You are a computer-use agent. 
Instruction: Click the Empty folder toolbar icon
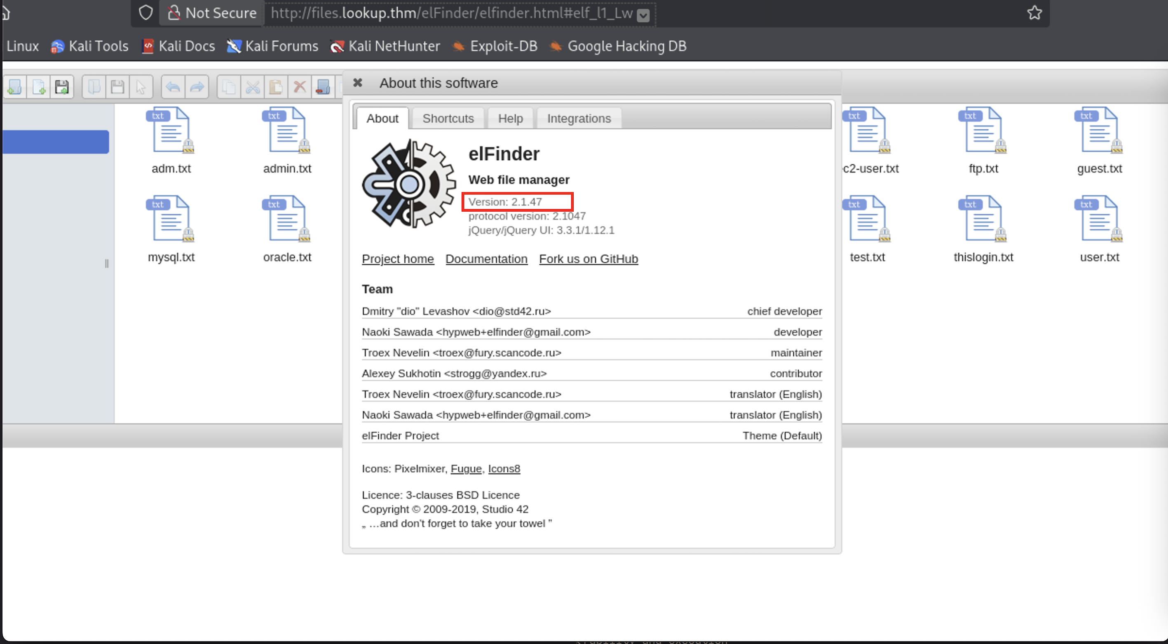coord(323,86)
